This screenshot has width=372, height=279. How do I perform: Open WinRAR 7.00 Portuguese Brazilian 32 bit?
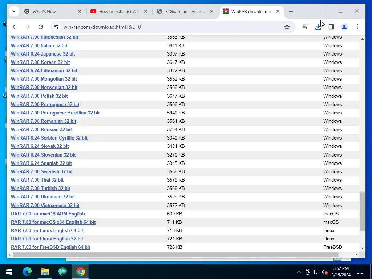(x=55, y=113)
